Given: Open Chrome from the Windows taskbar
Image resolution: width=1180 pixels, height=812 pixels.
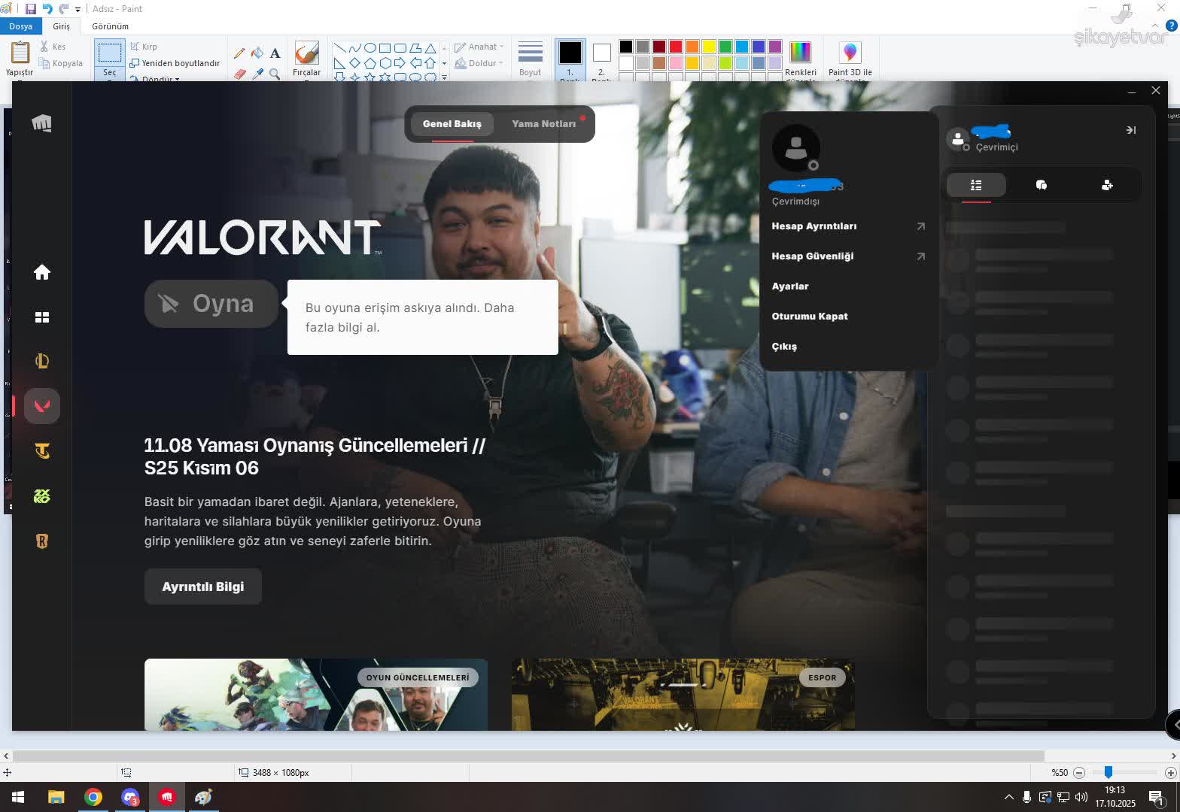Looking at the screenshot, I should [x=93, y=797].
